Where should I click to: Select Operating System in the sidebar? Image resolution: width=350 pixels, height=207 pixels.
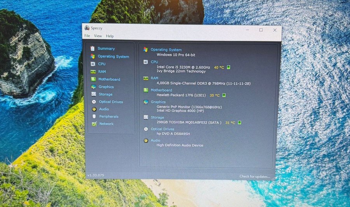coord(114,56)
